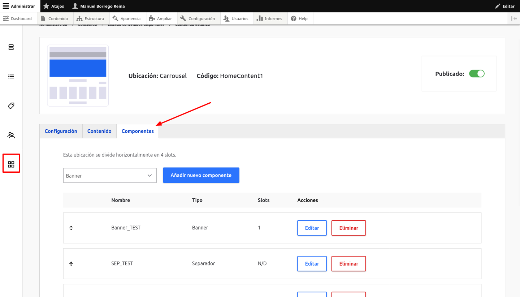Click the Banner_TEST name cell
The image size is (520, 297).
tap(126, 228)
